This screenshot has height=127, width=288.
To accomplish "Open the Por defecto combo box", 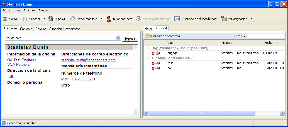I will click(x=63, y=38).
